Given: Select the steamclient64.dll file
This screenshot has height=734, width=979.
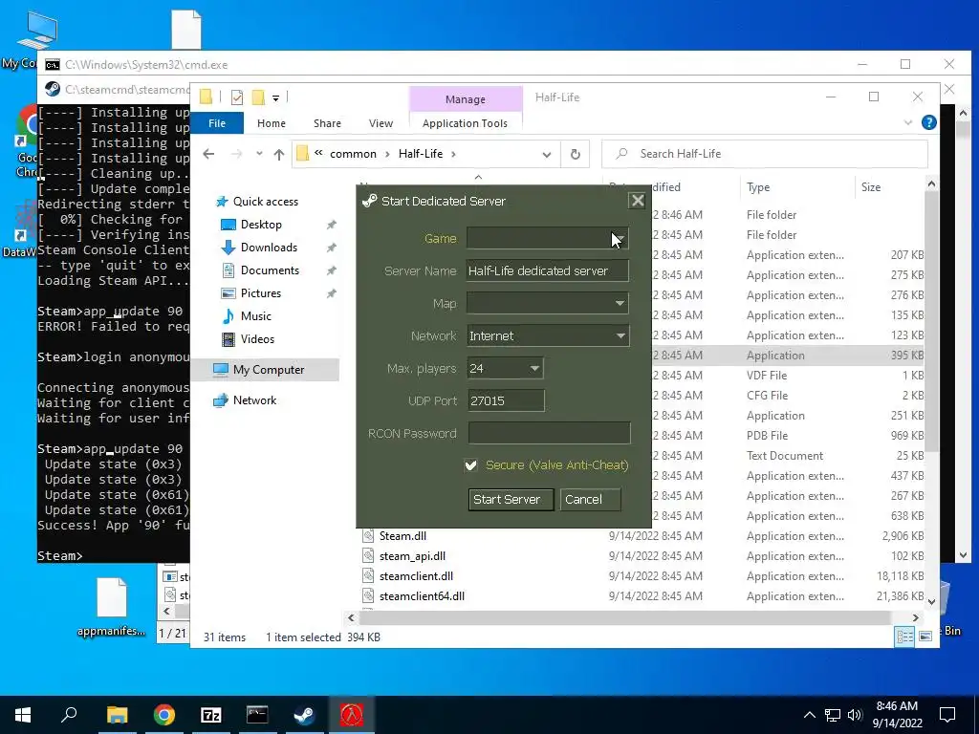Looking at the screenshot, I should (x=422, y=596).
